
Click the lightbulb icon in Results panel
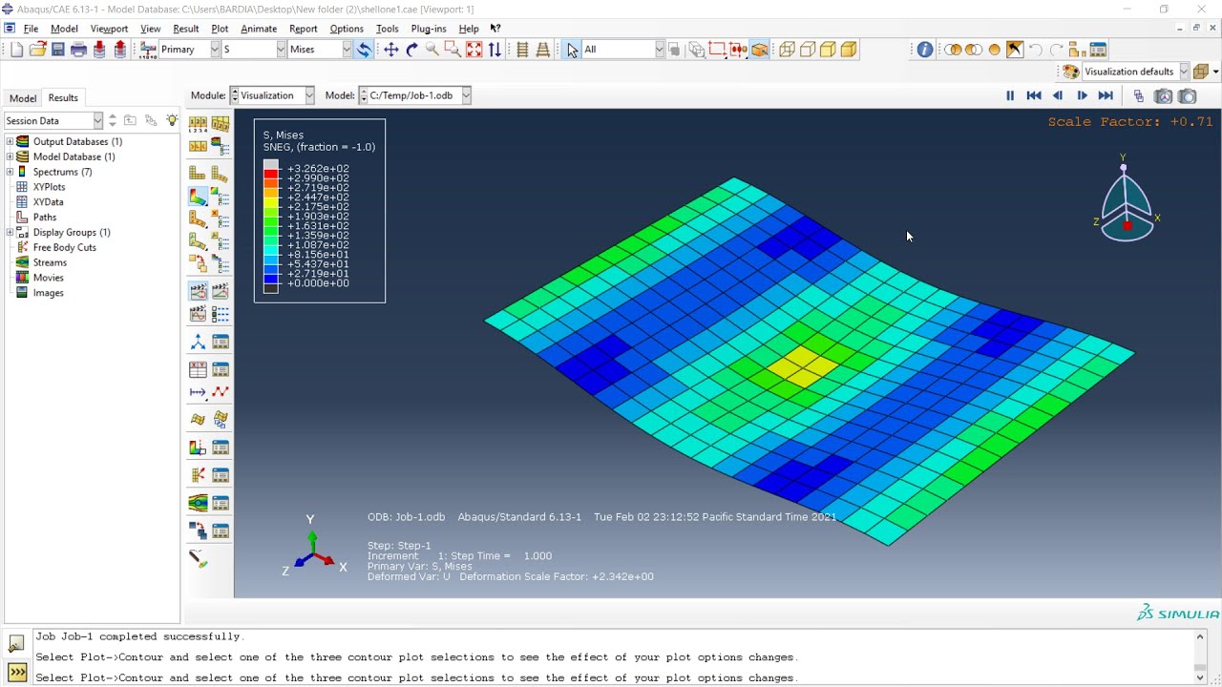(x=172, y=120)
